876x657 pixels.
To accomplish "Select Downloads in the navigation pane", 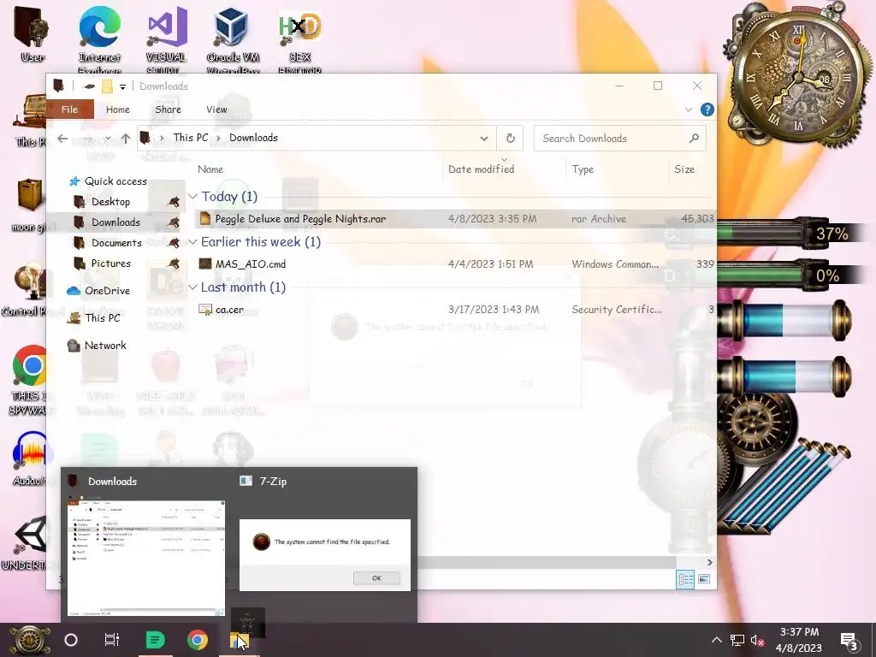I will 115,222.
